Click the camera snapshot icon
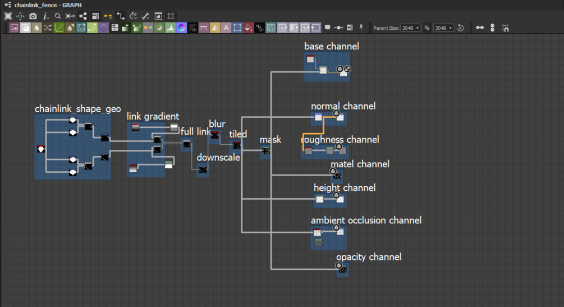Viewport: 564px width, 307px height. (33, 16)
